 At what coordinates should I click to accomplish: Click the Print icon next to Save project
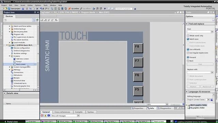click(23, 9)
